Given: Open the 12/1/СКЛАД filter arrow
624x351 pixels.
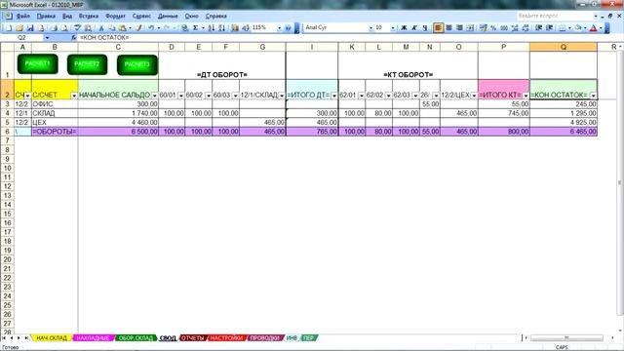Looking at the screenshot, I should point(282,96).
